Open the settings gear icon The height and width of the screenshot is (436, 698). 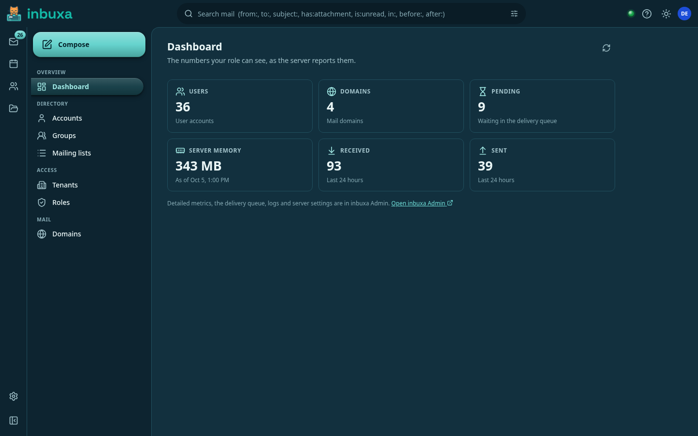pos(14,396)
